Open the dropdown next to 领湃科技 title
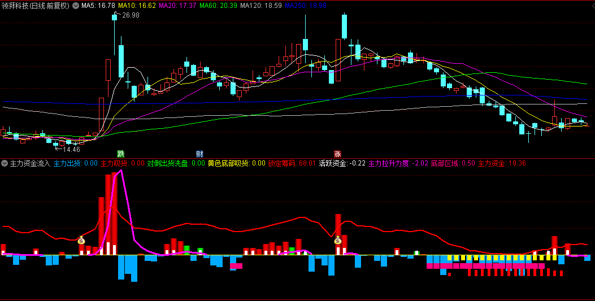Image resolution: width=595 pixels, height=301 pixels. [x=76, y=6]
